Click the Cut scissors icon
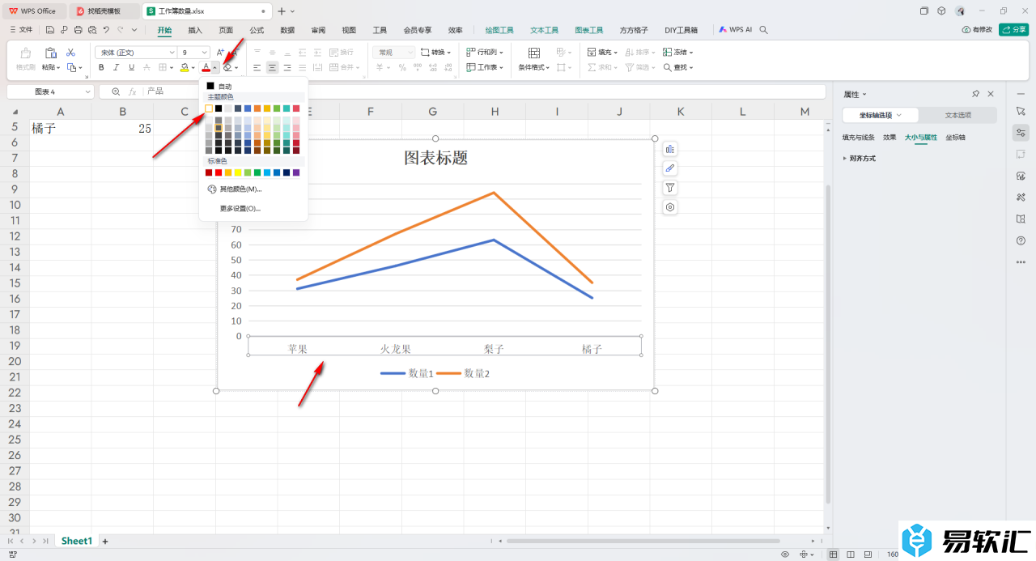This screenshot has height=561, width=1036. 70,52
